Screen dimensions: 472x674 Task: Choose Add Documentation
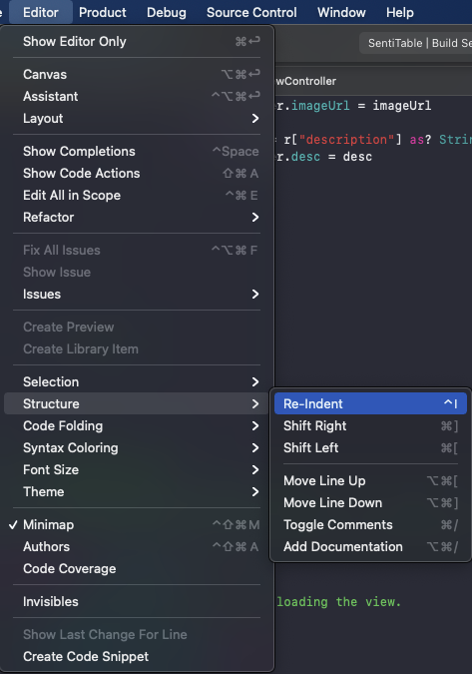370,546
